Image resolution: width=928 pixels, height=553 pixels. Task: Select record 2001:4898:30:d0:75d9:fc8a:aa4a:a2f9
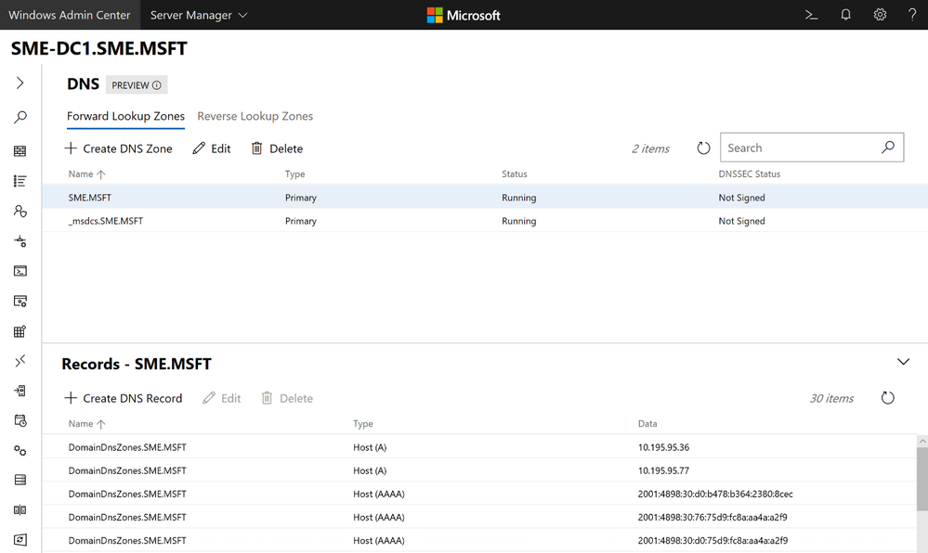click(x=479, y=541)
